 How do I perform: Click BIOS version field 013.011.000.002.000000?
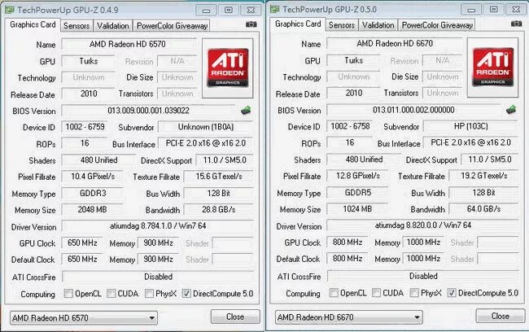[x=413, y=110]
